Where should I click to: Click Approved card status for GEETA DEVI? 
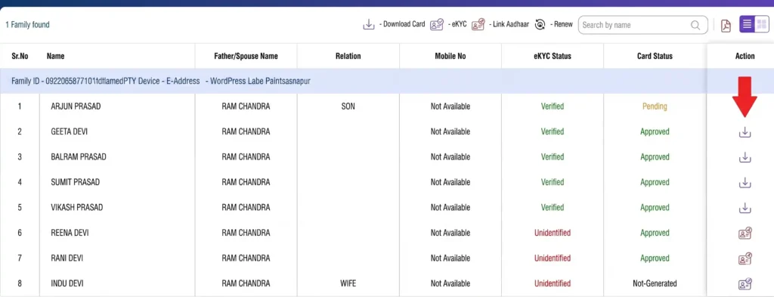[x=655, y=131]
